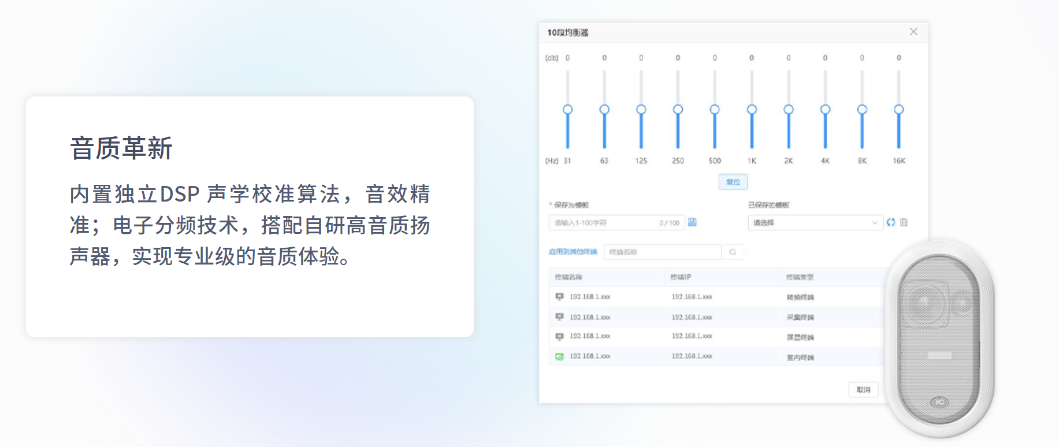Click the save template floppy disk icon
Image resolution: width=1059 pixels, height=447 pixels.
click(692, 222)
